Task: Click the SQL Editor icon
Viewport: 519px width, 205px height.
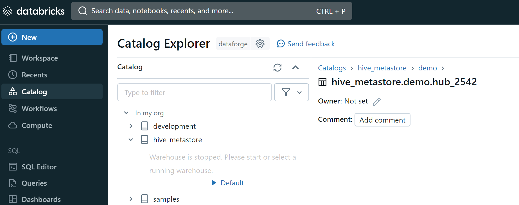Action: [x=13, y=167]
